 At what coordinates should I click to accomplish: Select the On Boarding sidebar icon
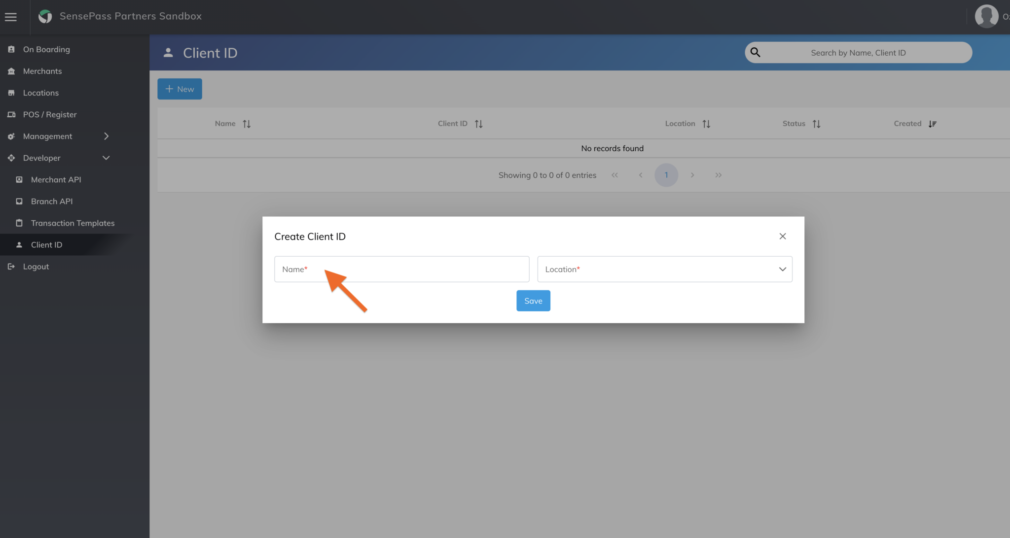pos(11,49)
